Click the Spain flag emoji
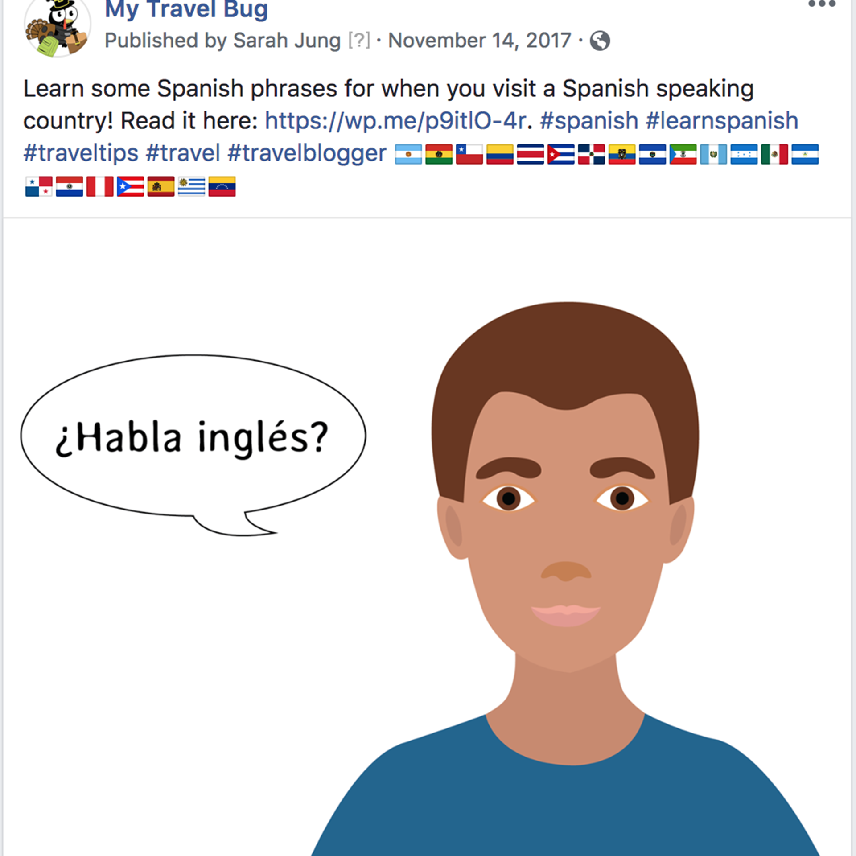The width and height of the screenshot is (856, 856). [161, 186]
